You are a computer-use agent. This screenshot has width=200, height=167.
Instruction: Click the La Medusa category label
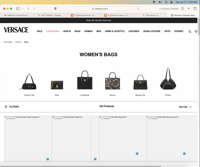pyautogui.click(x=85, y=95)
